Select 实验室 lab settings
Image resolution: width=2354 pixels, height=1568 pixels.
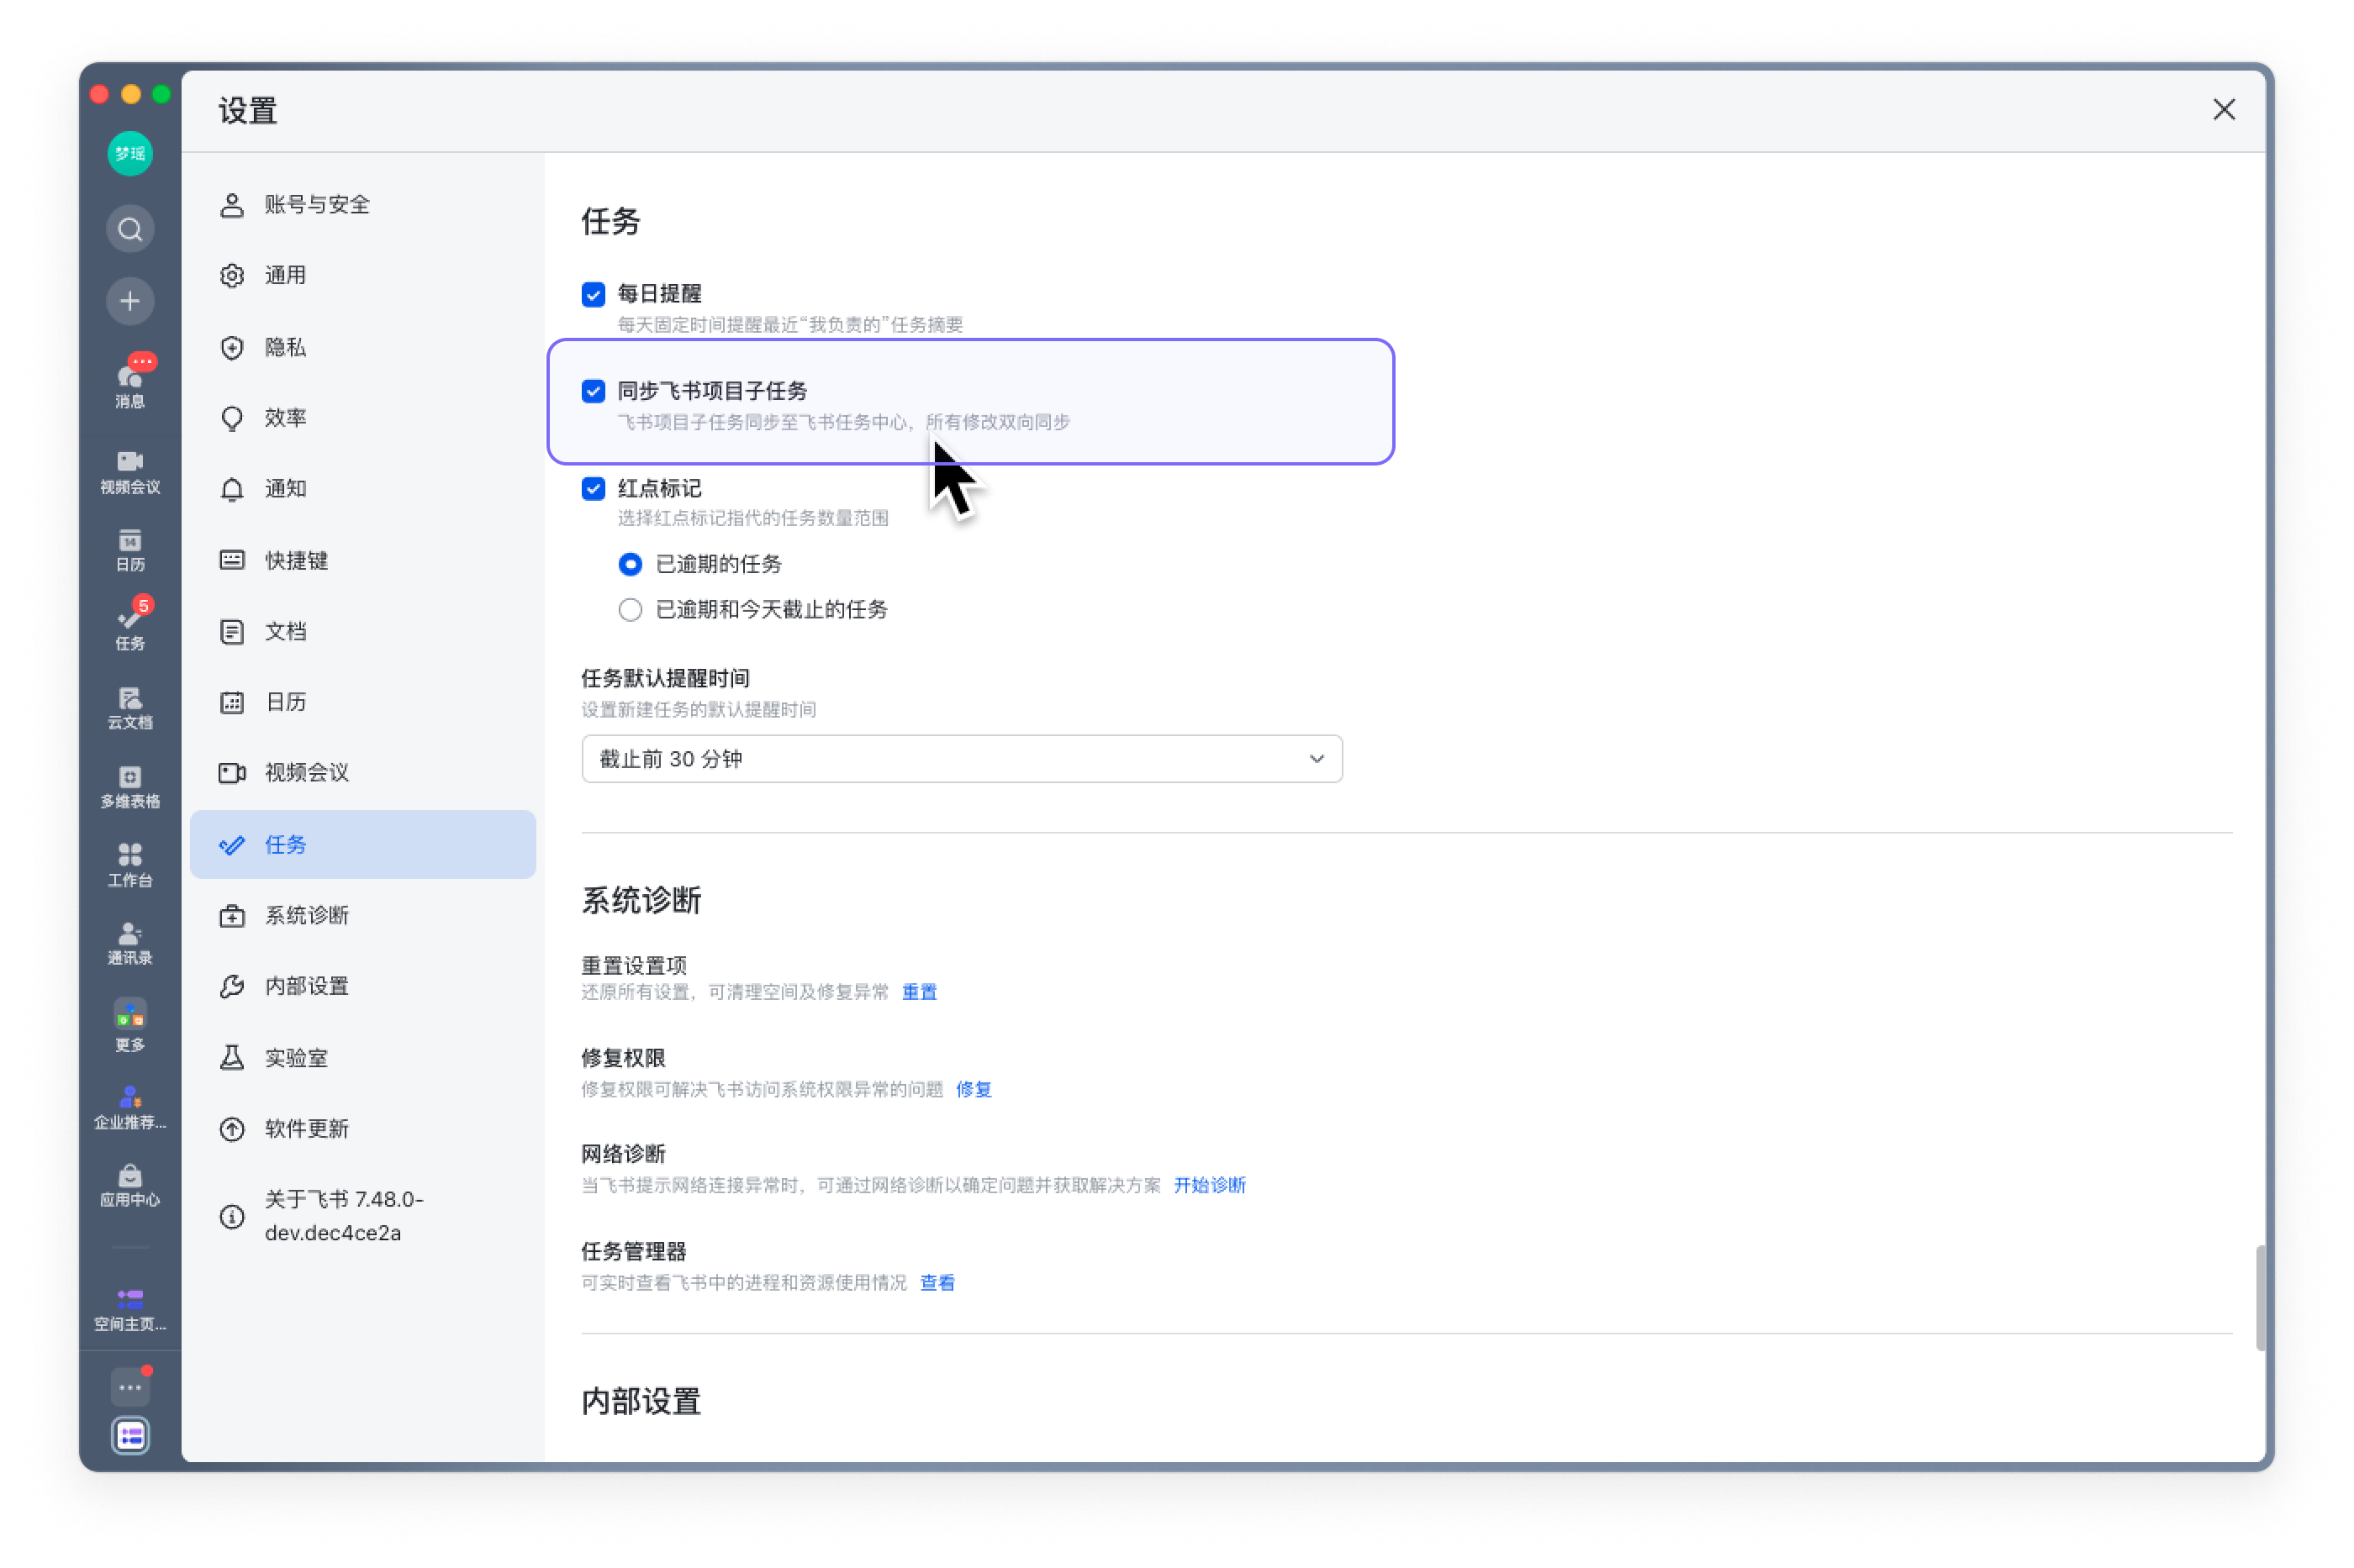tap(362, 1057)
